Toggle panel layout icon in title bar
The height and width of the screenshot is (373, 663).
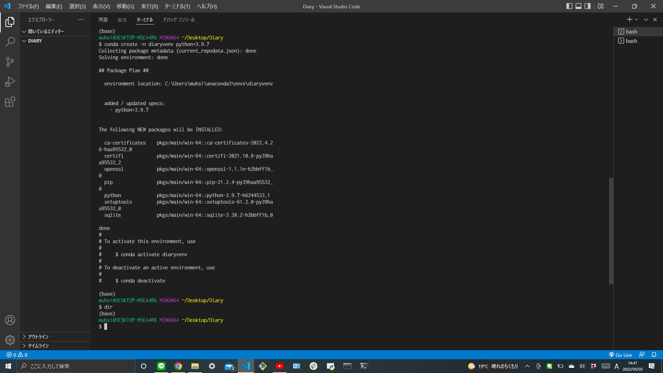point(578,6)
